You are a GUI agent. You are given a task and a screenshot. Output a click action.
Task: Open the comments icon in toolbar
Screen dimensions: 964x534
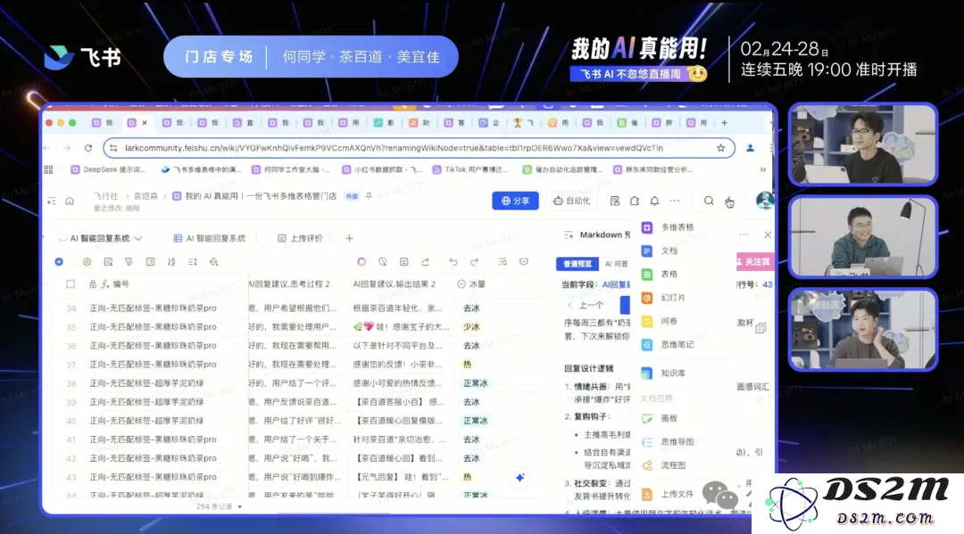524,261
